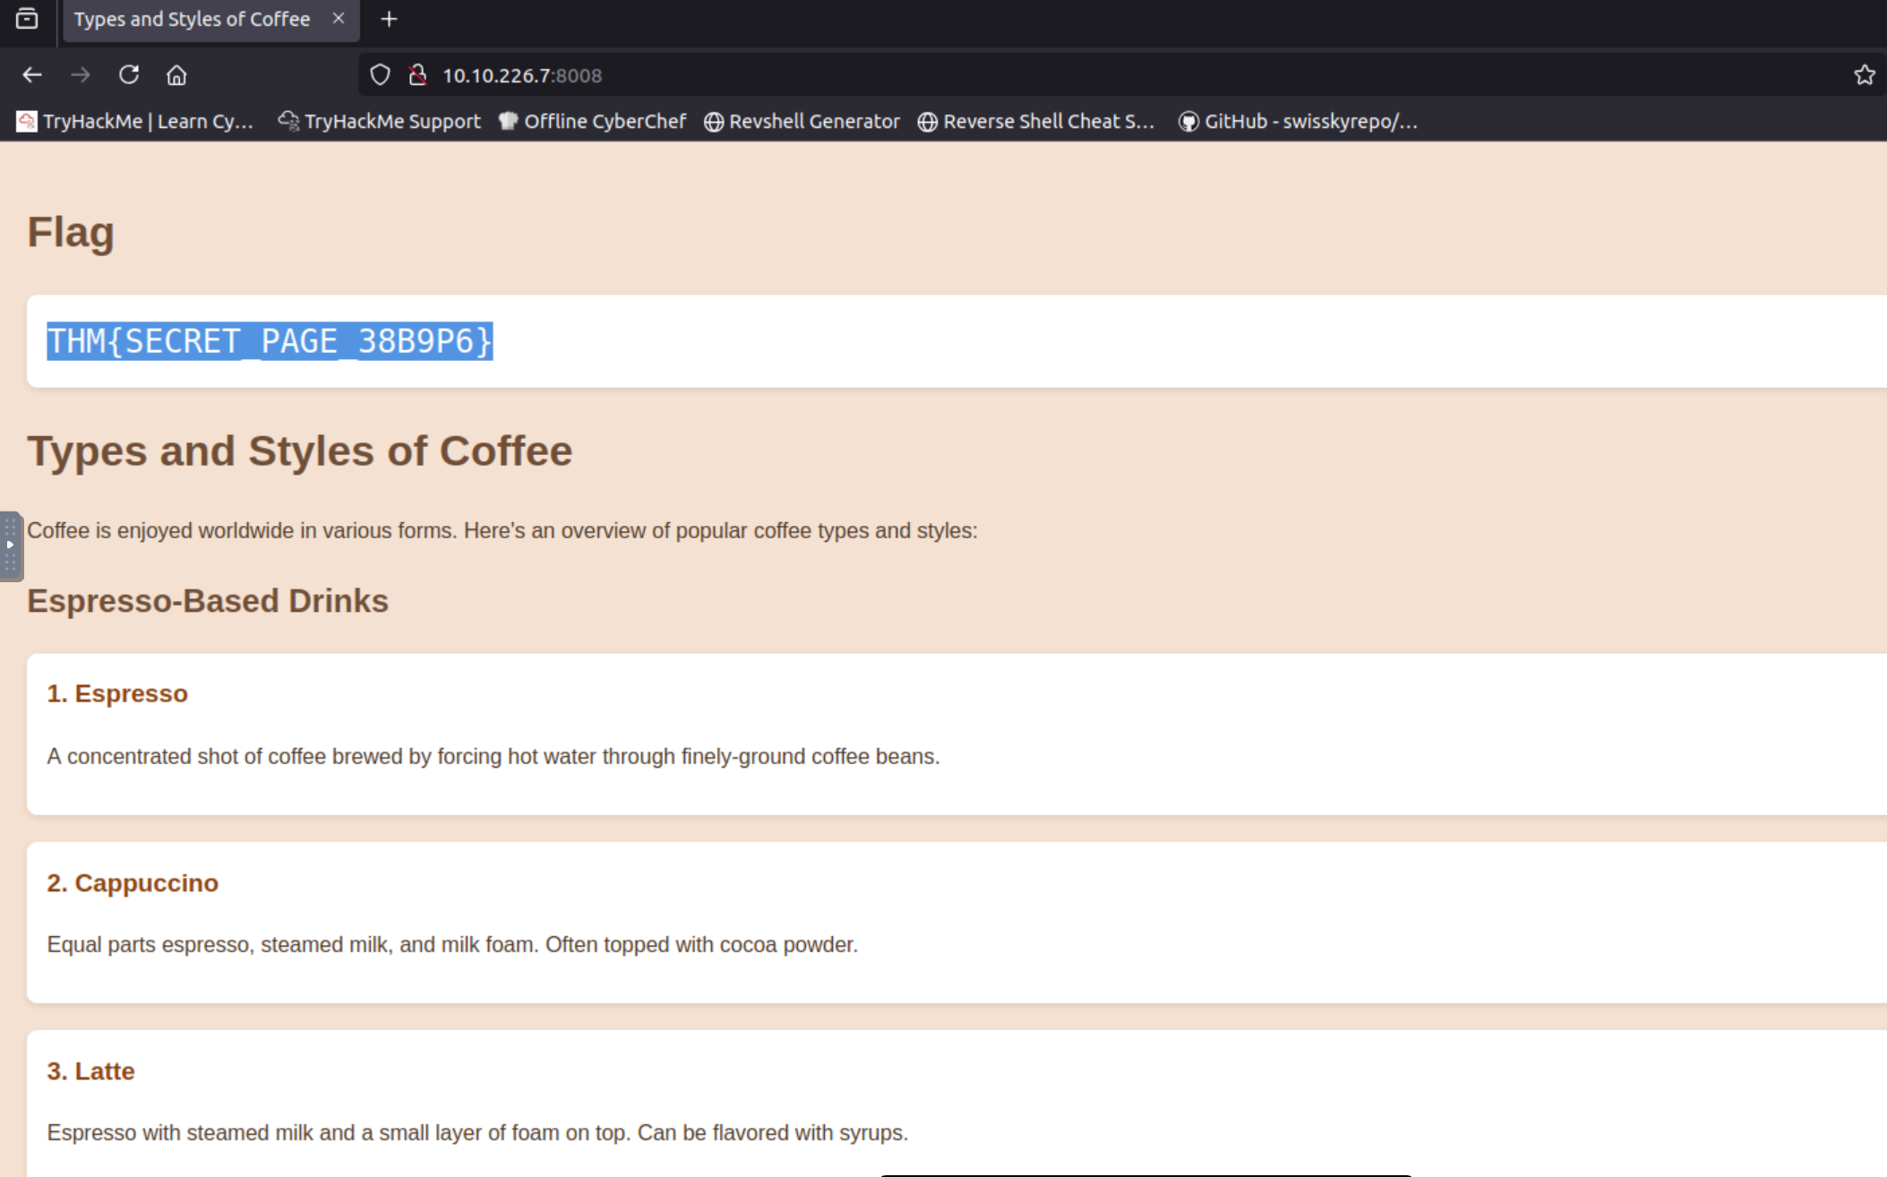View the insecure connection lock icon
This screenshot has width=1887, height=1177.
click(x=417, y=75)
